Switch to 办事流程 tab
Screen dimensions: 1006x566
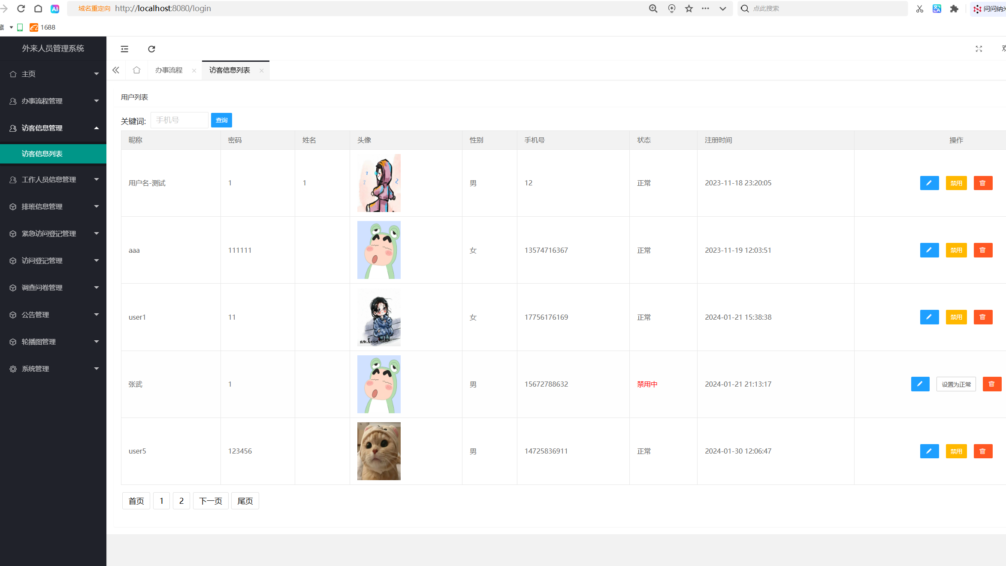tap(169, 70)
